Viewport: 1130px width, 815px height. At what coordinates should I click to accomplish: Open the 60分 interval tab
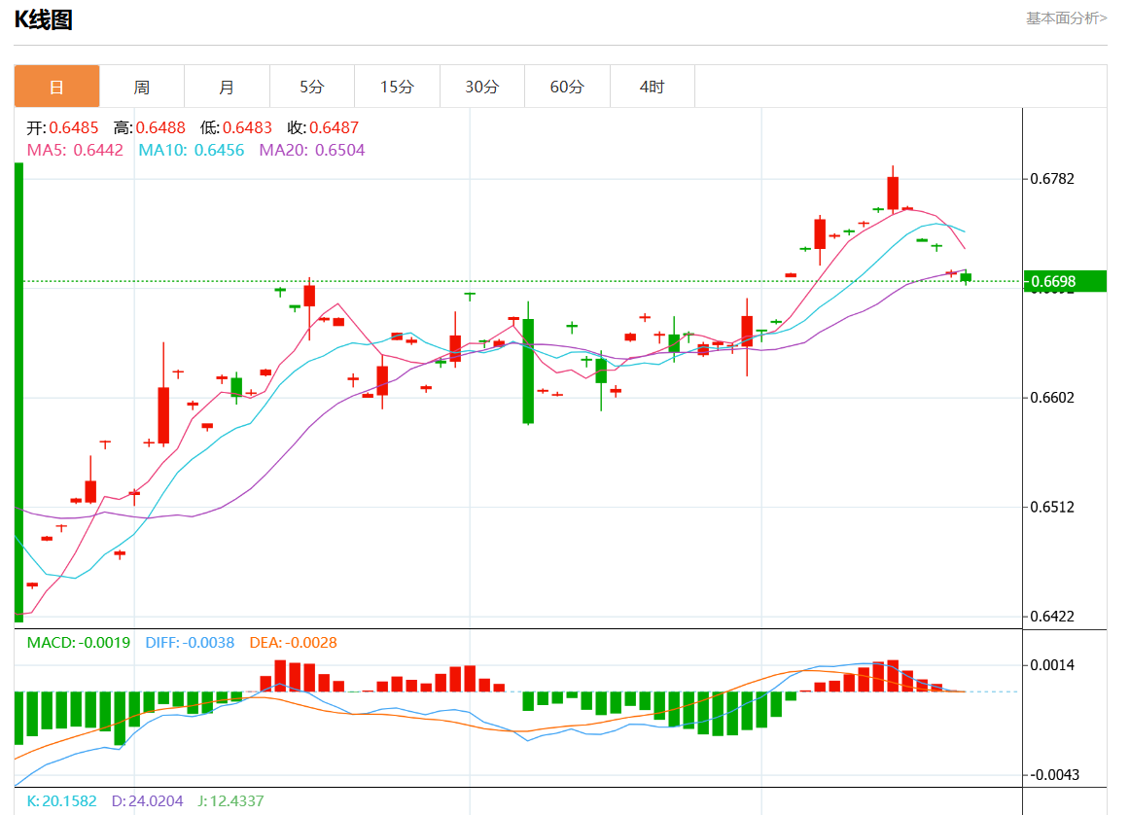pos(567,87)
